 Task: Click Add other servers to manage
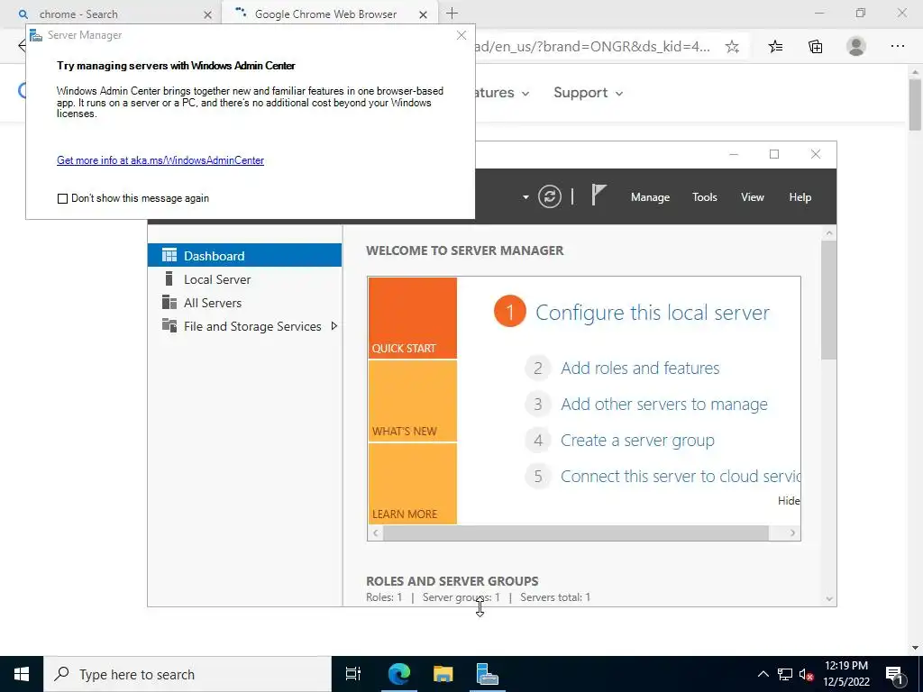(x=664, y=405)
